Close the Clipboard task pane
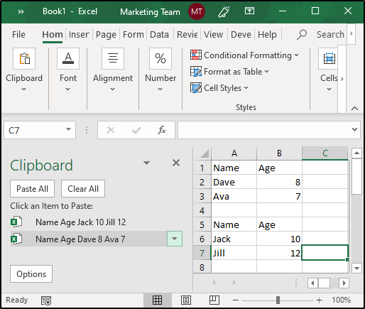 coord(176,163)
